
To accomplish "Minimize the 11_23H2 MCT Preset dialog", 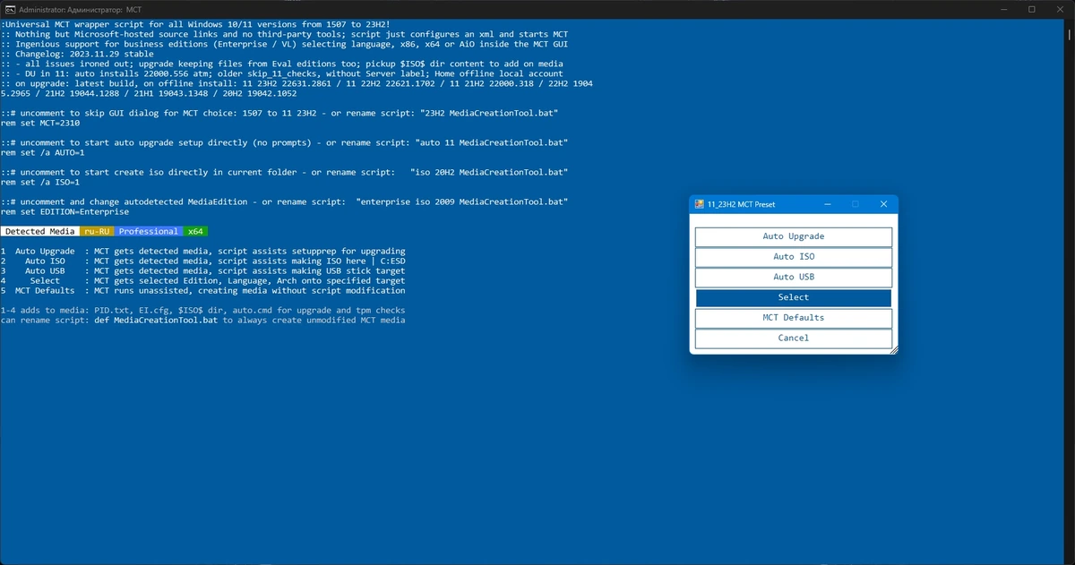I will (x=826, y=204).
